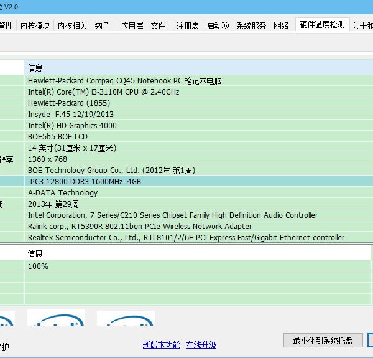Image resolution: width=373 pixels, height=358 pixels.
Task: Switch to the 内核相关 tab
Action: click(x=72, y=26)
